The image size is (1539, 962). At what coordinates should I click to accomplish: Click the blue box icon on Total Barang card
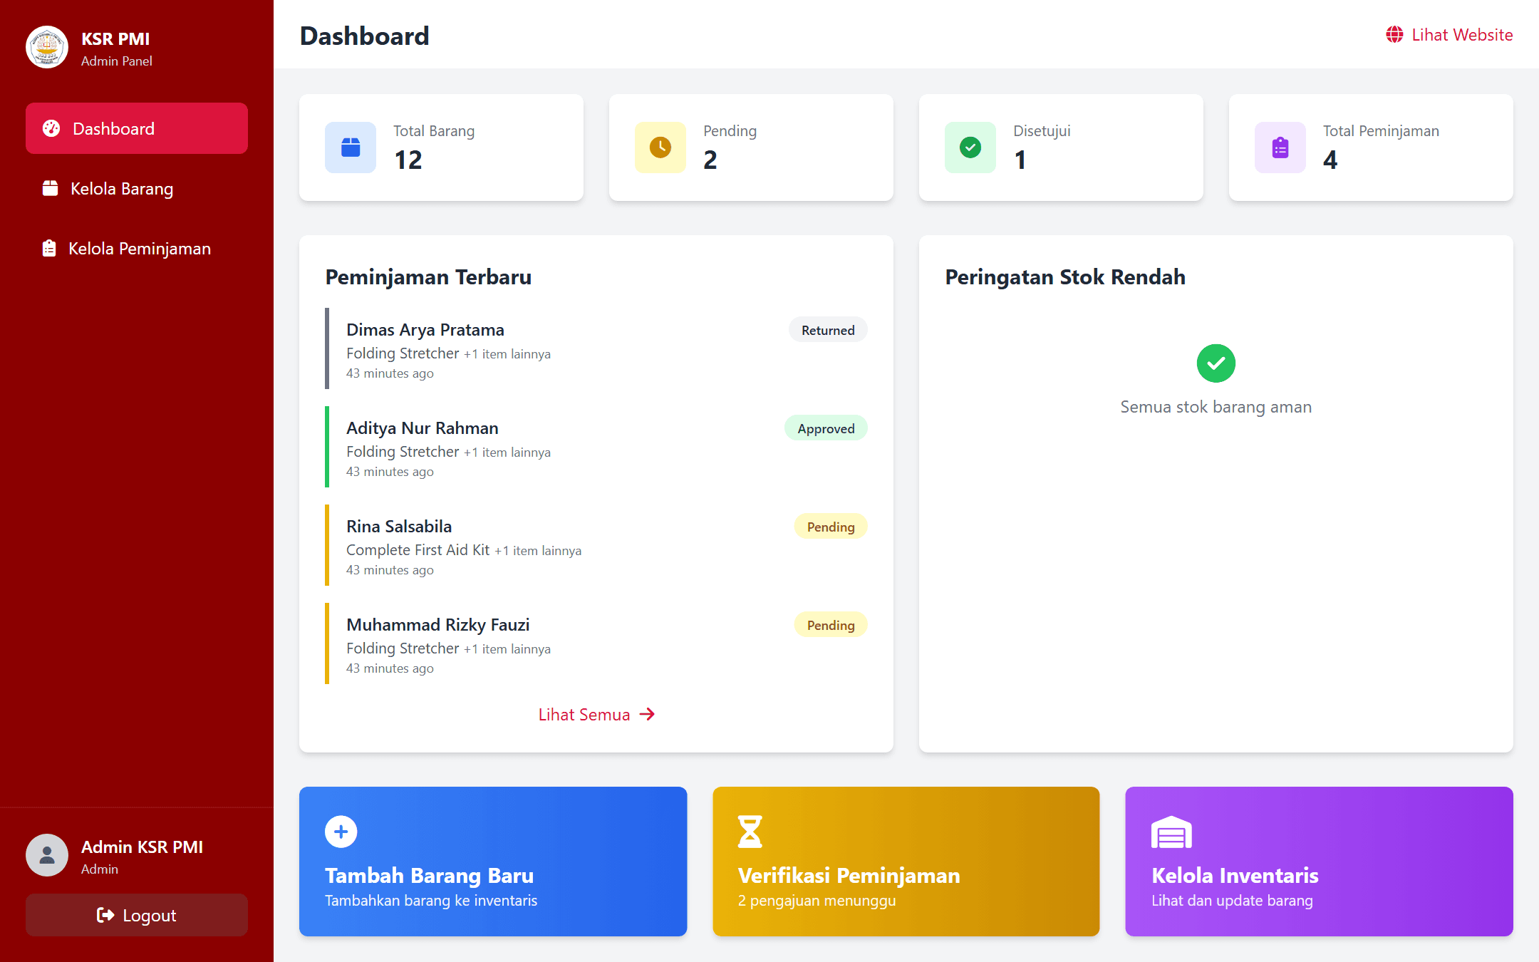pyautogui.click(x=351, y=148)
